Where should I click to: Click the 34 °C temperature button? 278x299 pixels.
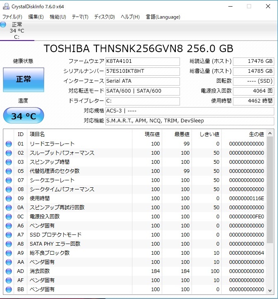(x=24, y=115)
